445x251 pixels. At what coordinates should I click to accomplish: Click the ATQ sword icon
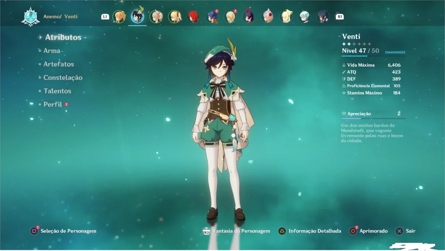pyautogui.click(x=344, y=72)
